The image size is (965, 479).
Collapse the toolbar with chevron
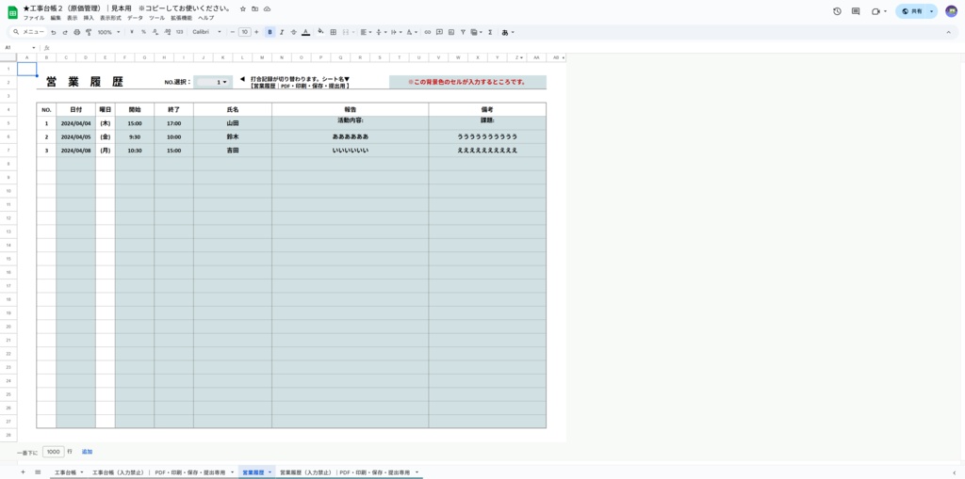click(x=948, y=32)
